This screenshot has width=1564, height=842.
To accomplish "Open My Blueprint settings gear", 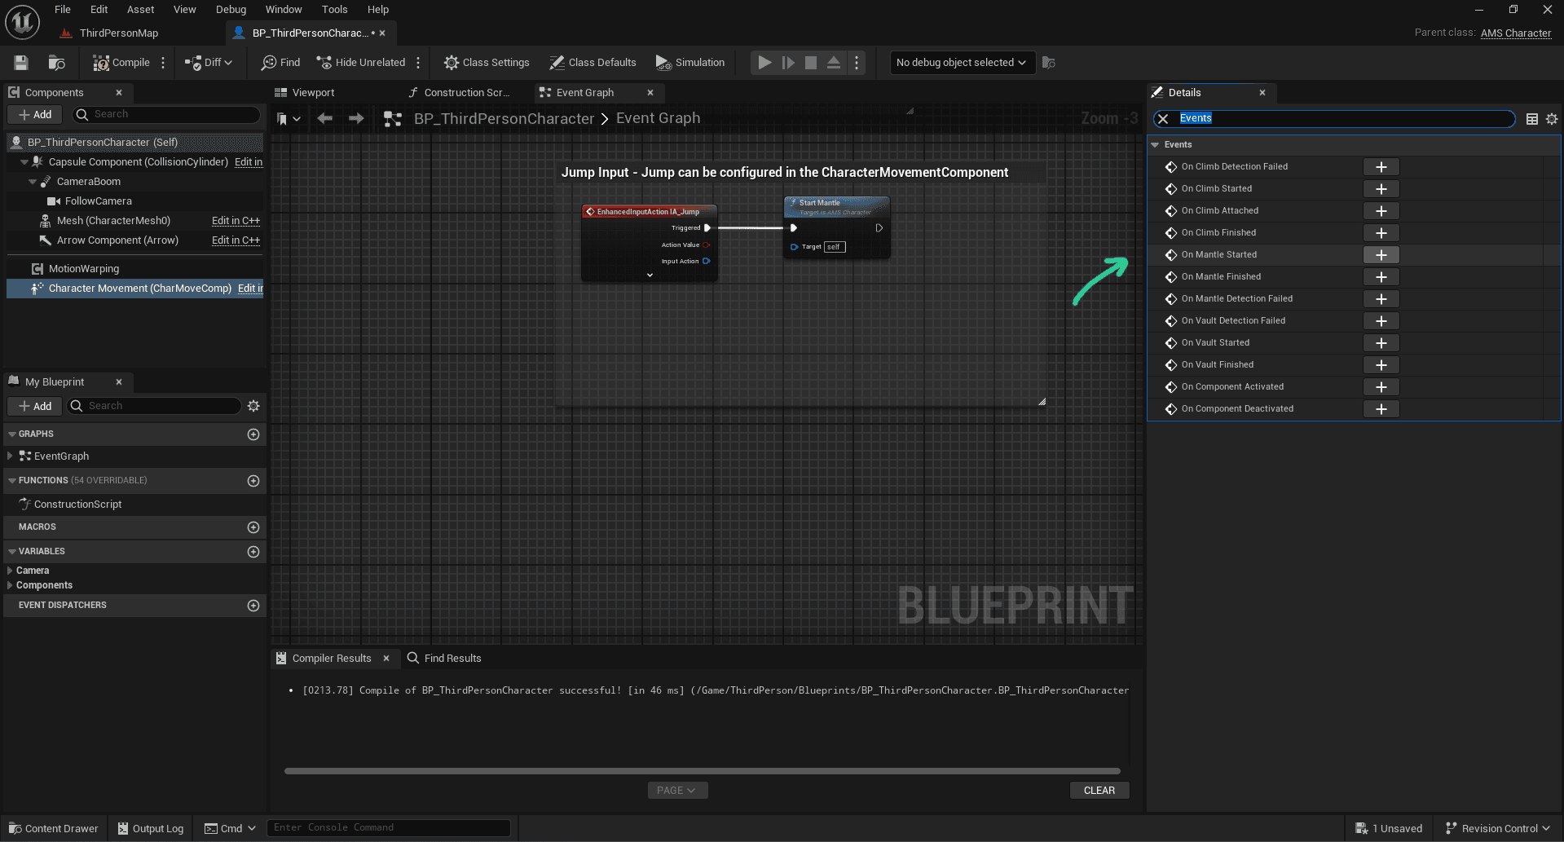I will [x=253, y=406].
